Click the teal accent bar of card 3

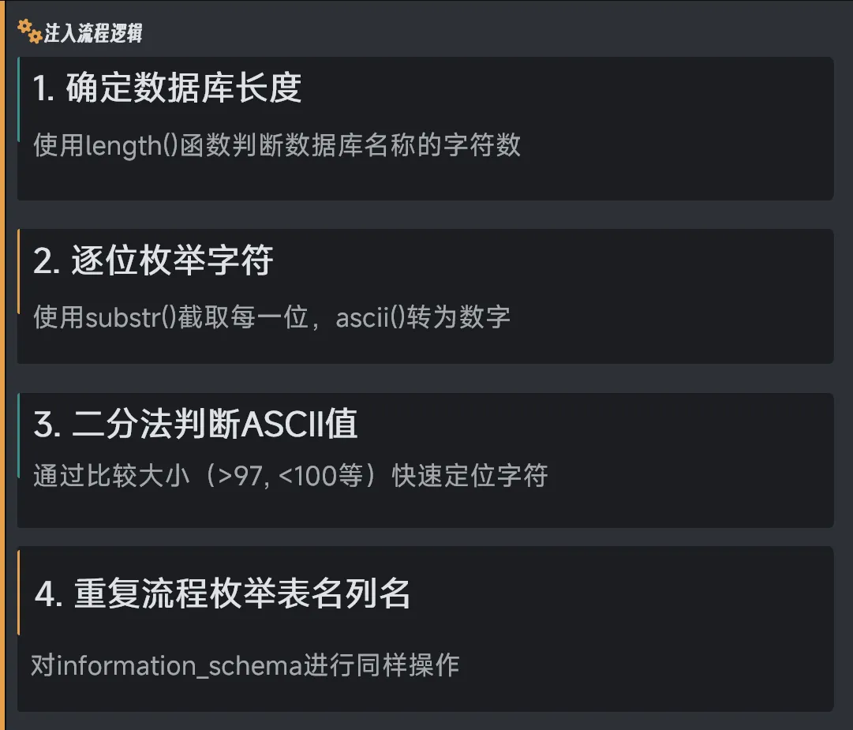18,436
